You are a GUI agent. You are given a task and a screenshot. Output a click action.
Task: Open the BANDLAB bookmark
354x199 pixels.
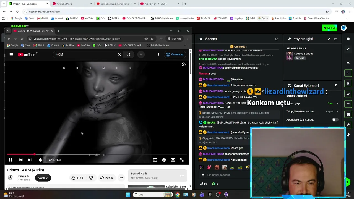coord(204,19)
